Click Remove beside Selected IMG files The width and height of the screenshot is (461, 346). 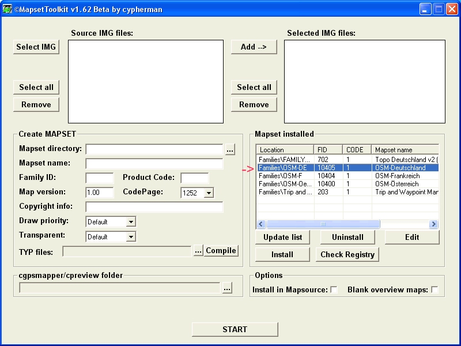pyautogui.click(x=254, y=105)
